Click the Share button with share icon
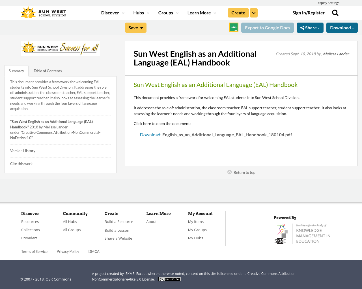 [310, 27]
